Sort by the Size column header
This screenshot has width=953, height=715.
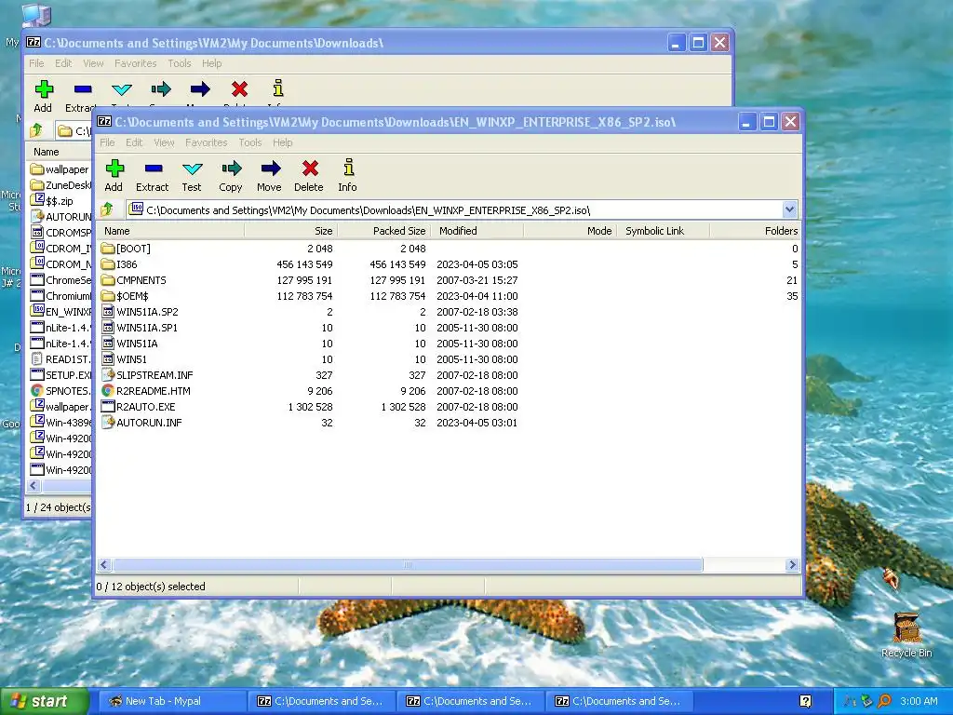click(x=291, y=231)
